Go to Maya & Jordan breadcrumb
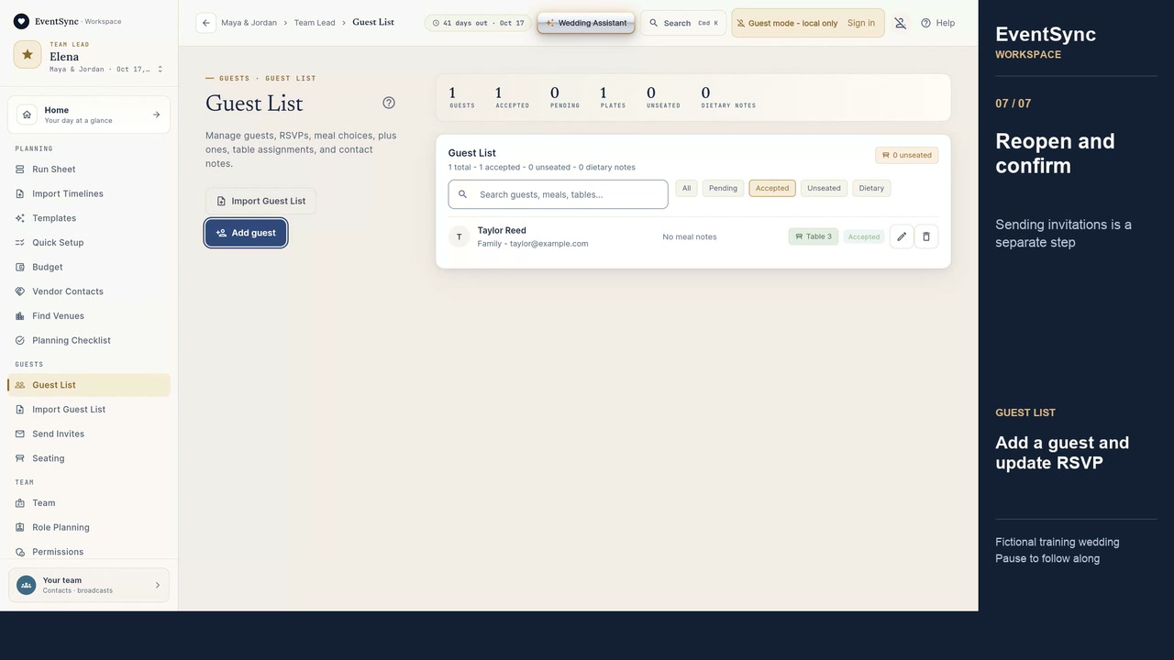 tap(249, 23)
